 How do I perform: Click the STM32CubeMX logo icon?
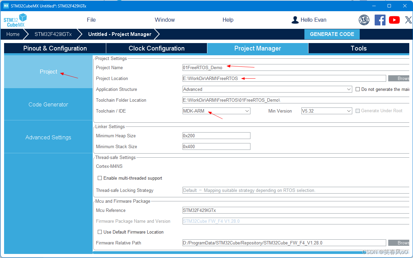15,20
